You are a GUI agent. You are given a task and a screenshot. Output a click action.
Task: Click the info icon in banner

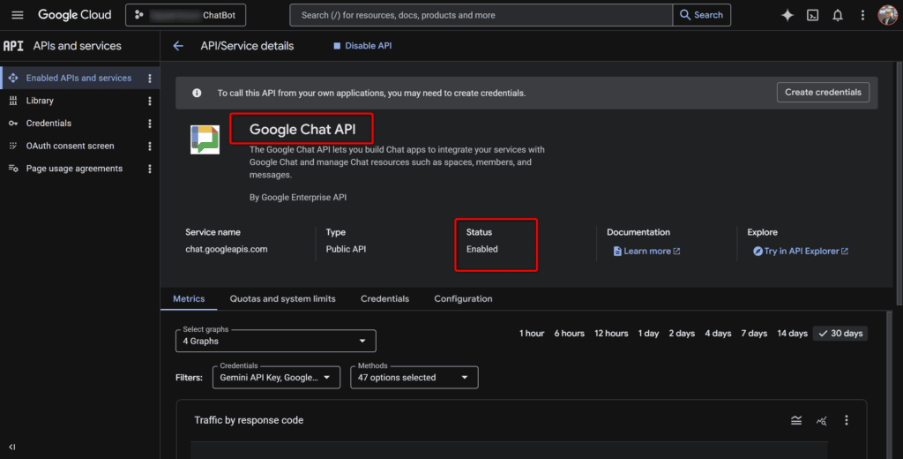[197, 93]
